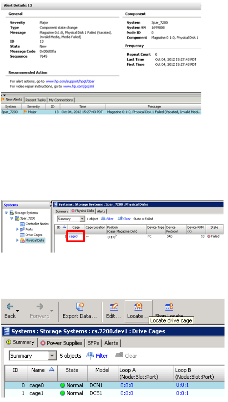Click the Drive Cages icon in Systems tree
Screen dimensions: 228x402
click(22, 235)
